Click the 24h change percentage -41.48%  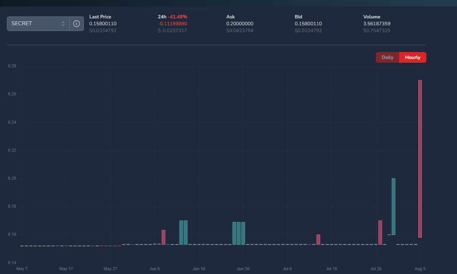[x=177, y=17]
